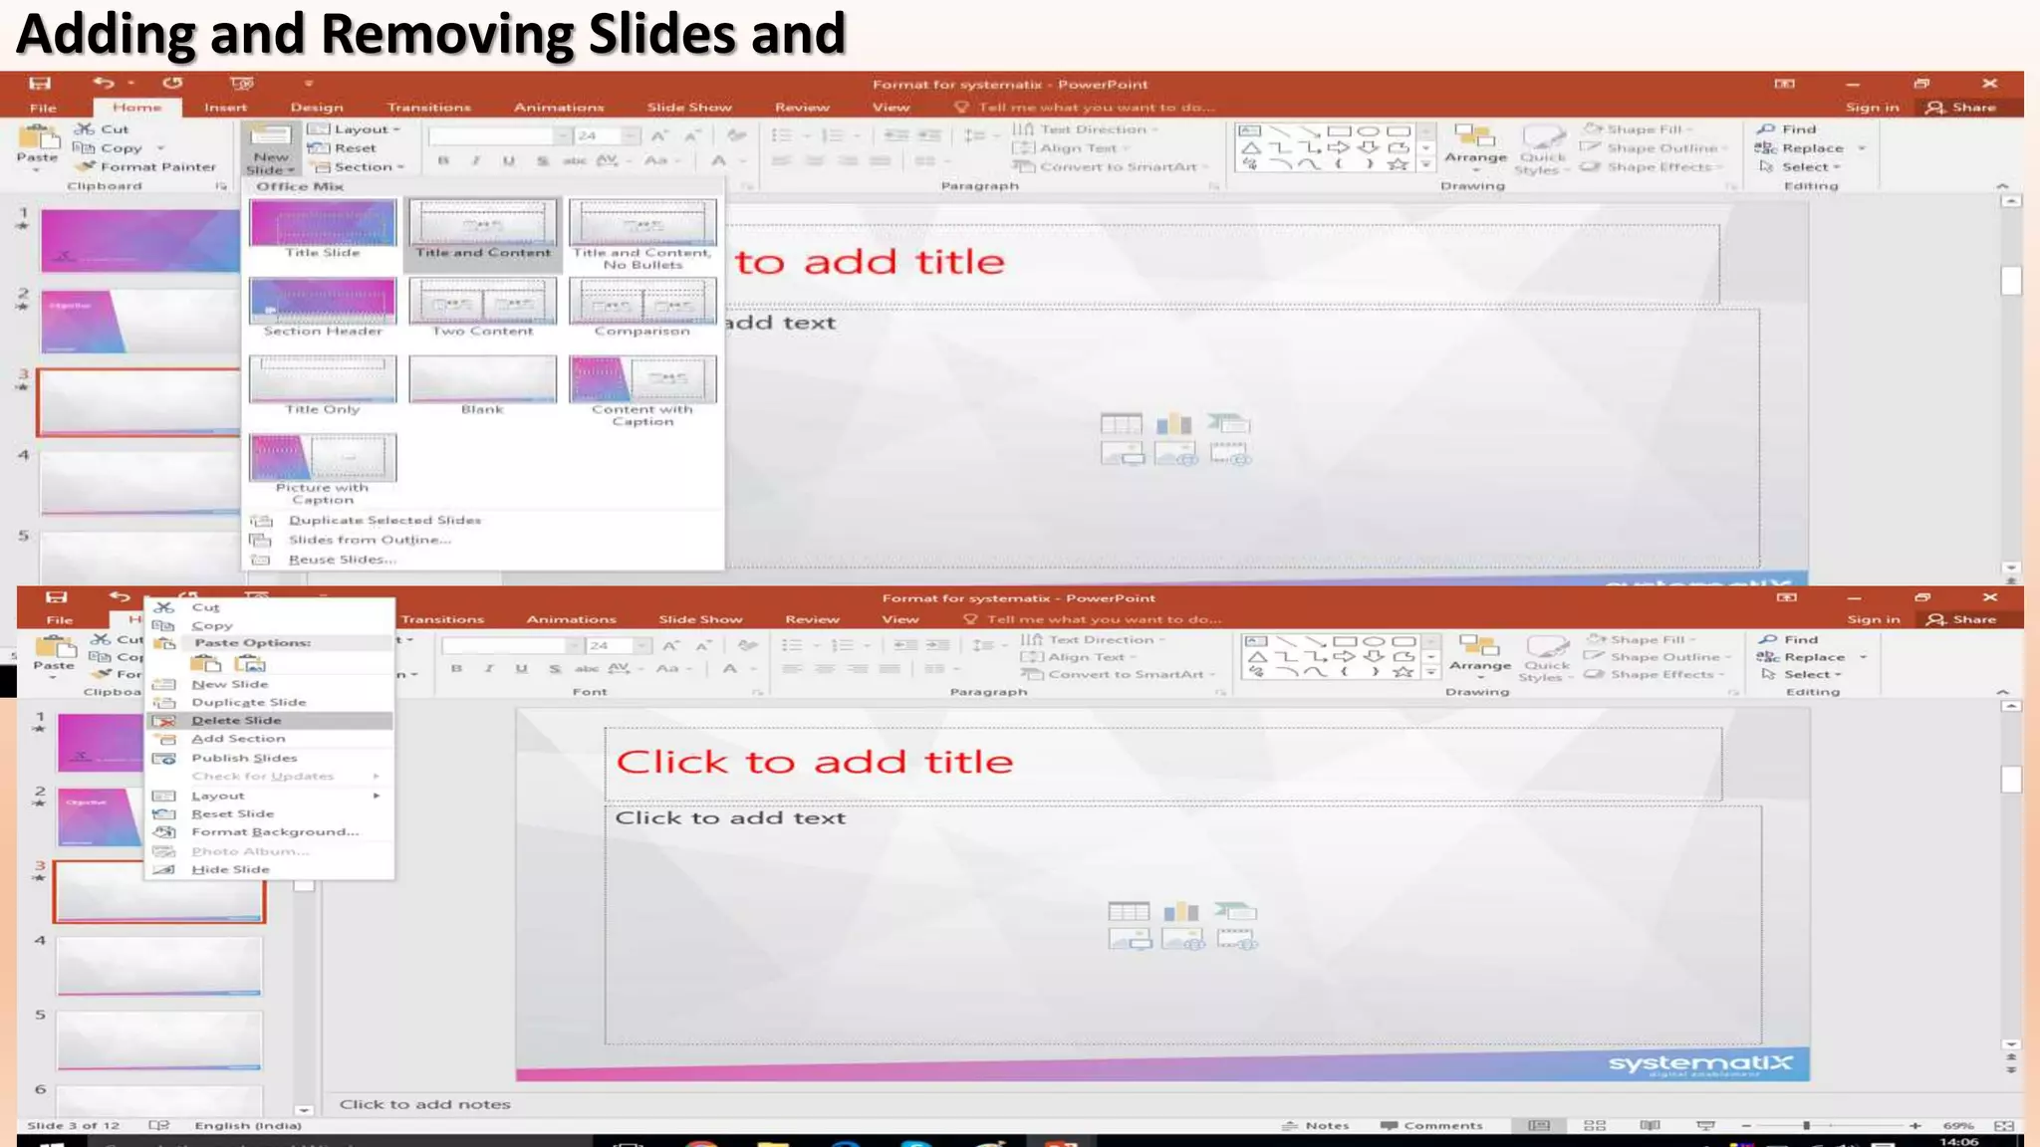2040x1147 pixels.
Task: Click Format Painter in upper ribbon
Action: (x=147, y=166)
